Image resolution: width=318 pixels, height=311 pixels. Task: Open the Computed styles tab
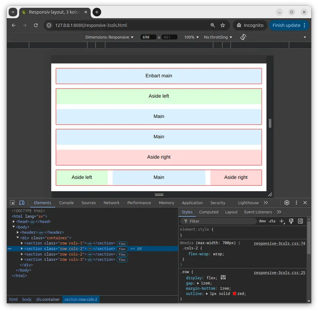[x=209, y=212]
